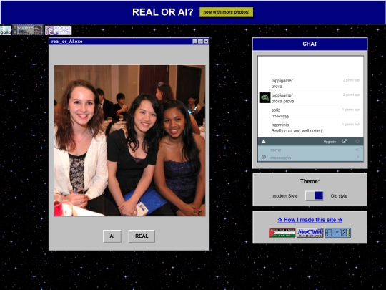The height and width of the screenshot is (290, 386).
Task: Click the 'REAL OR AI?' page title
Action: [163, 12]
